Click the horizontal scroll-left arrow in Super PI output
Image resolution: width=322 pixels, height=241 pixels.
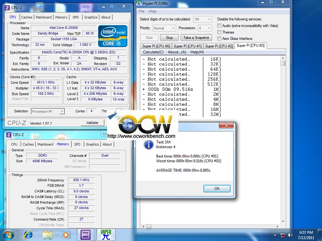[x=143, y=227]
